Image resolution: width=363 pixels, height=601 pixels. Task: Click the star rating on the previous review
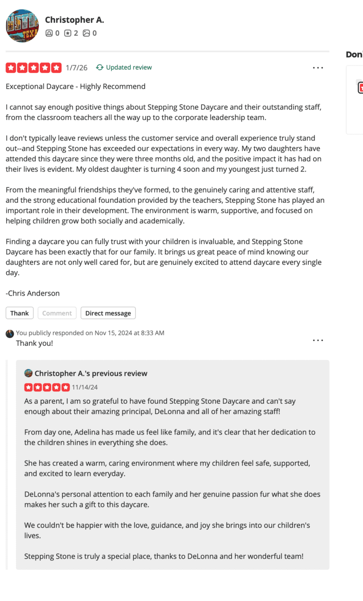pos(47,387)
